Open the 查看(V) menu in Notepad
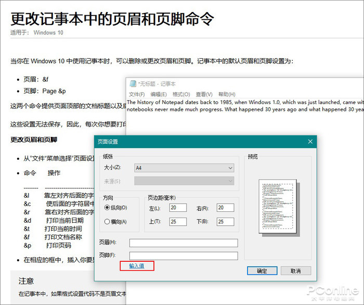Viewport: 364px width, 305px height. 204,94
